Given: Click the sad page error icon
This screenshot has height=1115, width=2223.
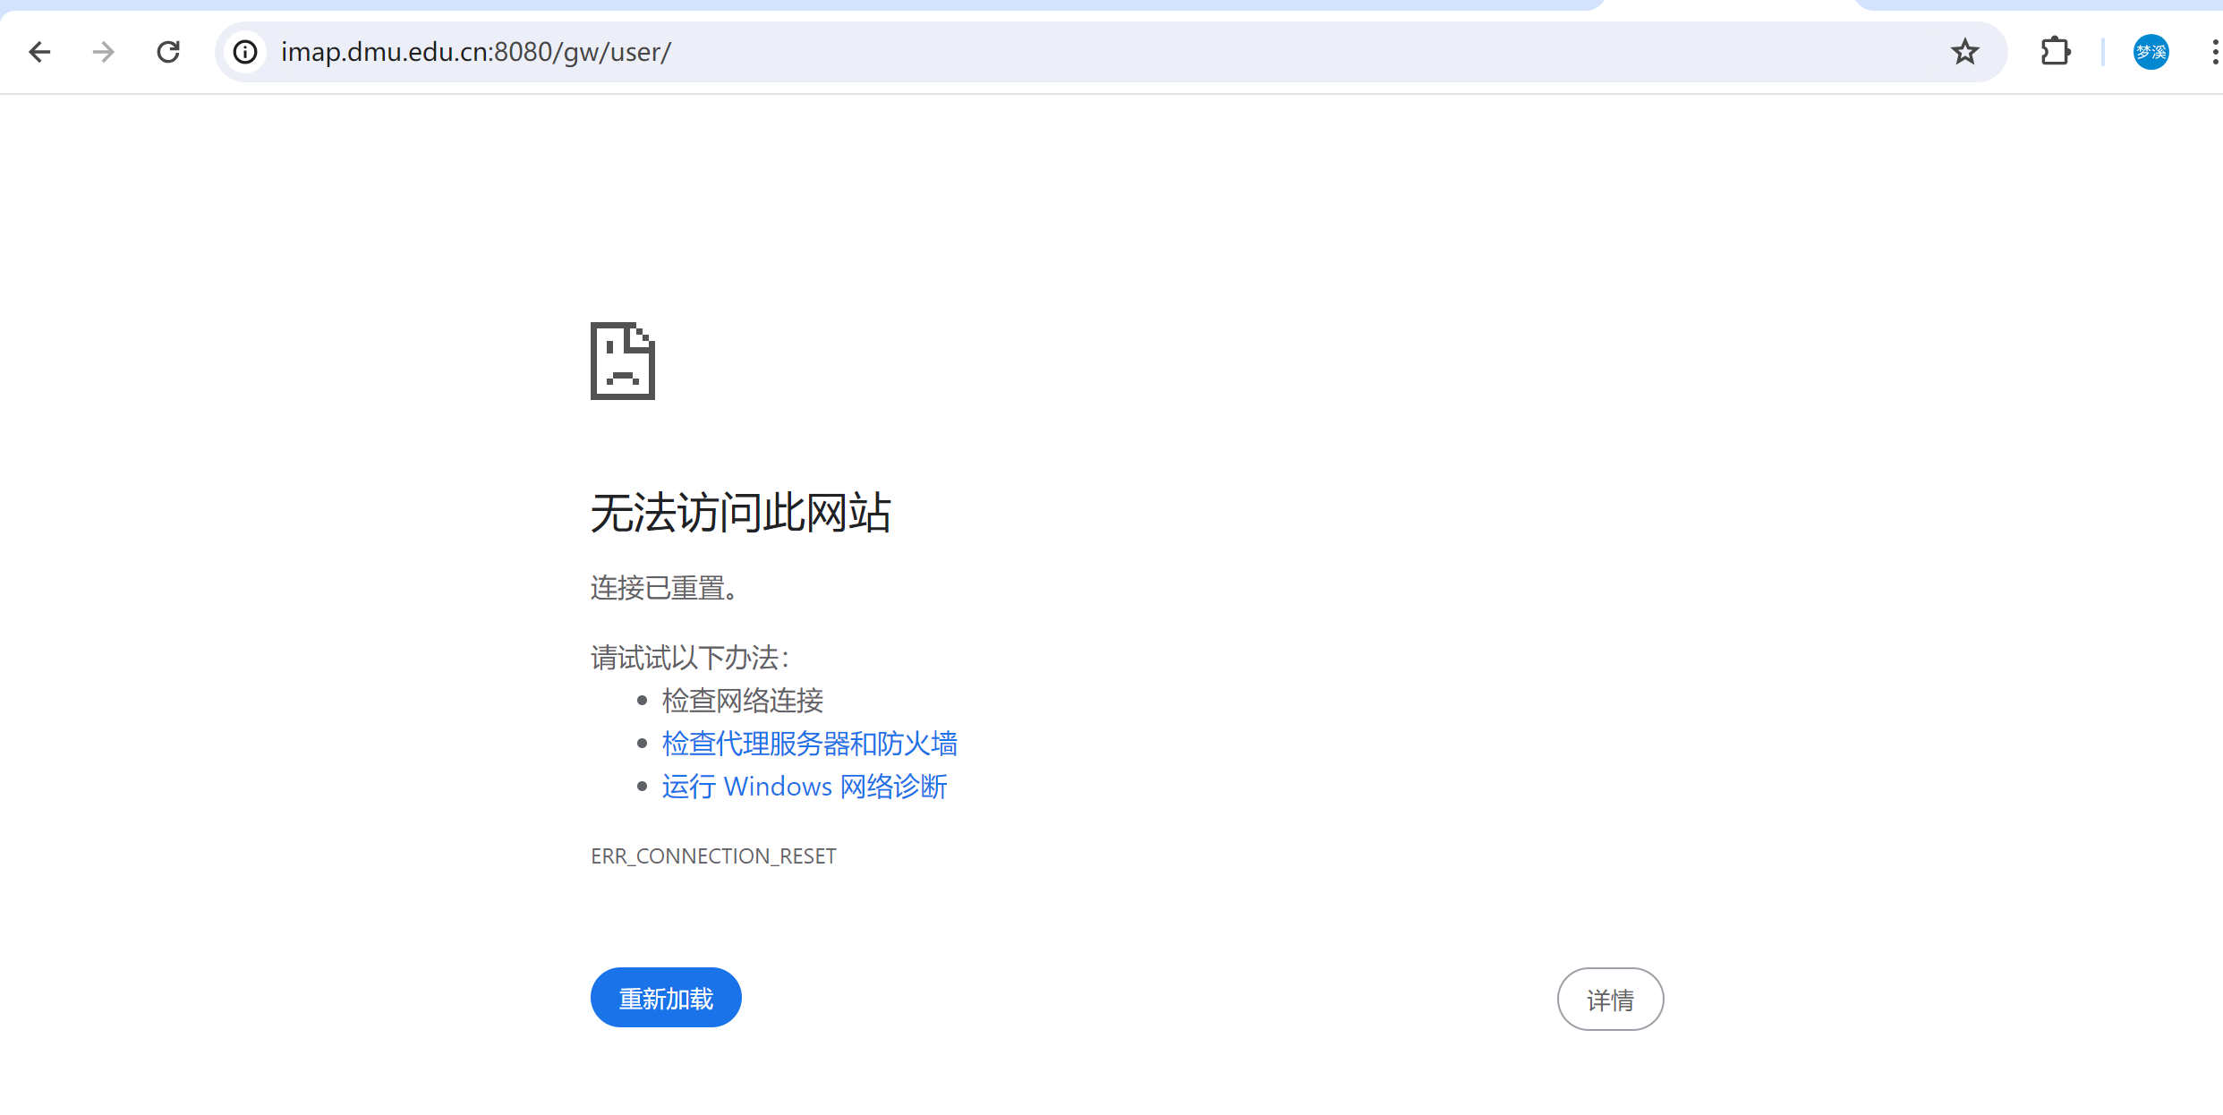Looking at the screenshot, I should [x=623, y=361].
